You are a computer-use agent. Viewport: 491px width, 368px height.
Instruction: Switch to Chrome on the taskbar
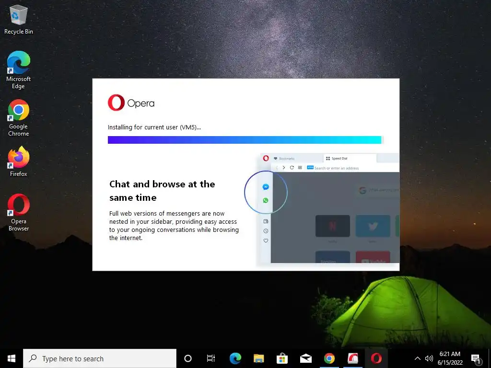[x=329, y=358]
